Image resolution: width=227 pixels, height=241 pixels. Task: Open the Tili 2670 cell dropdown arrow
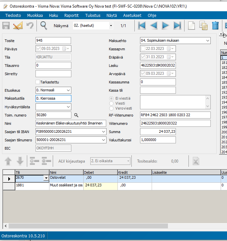(x=46, y=178)
